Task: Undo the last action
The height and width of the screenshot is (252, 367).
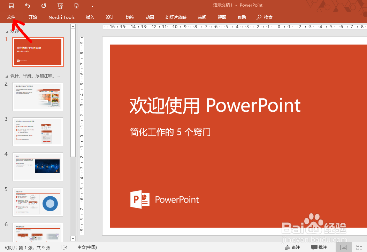Action: (x=27, y=6)
